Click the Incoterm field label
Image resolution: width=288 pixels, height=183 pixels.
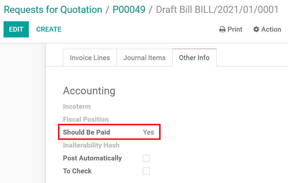77,107
